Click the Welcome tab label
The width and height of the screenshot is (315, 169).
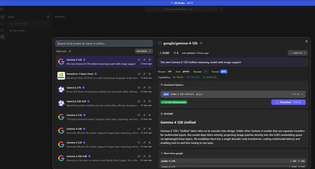click(60, 17)
